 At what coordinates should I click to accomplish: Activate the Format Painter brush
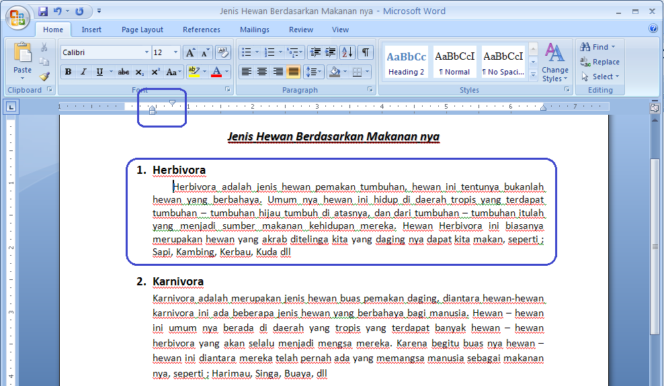(44, 77)
